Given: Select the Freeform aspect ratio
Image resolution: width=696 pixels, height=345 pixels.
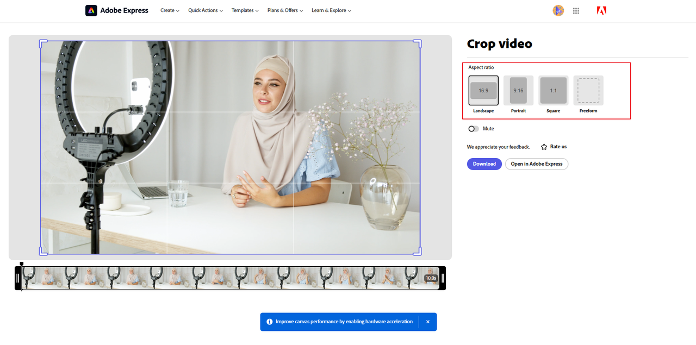Looking at the screenshot, I should (x=588, y=90).
